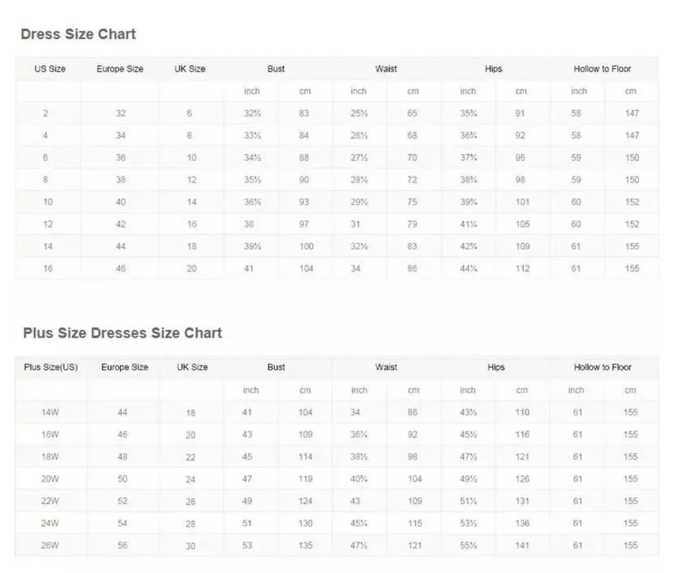Image resolution: width=695 pixels, height=573 pixels.
Task: Click the 20W size row label
Action: point(50,479)
